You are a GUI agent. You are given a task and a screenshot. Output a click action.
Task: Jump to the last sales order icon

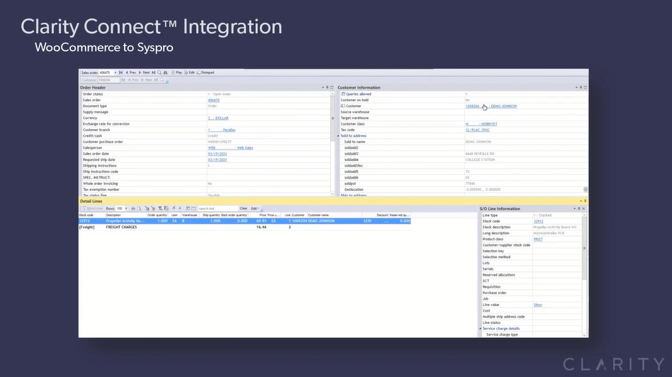(x=153, y=73)
